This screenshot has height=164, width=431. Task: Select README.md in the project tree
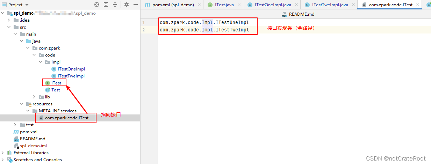[33, 139]
